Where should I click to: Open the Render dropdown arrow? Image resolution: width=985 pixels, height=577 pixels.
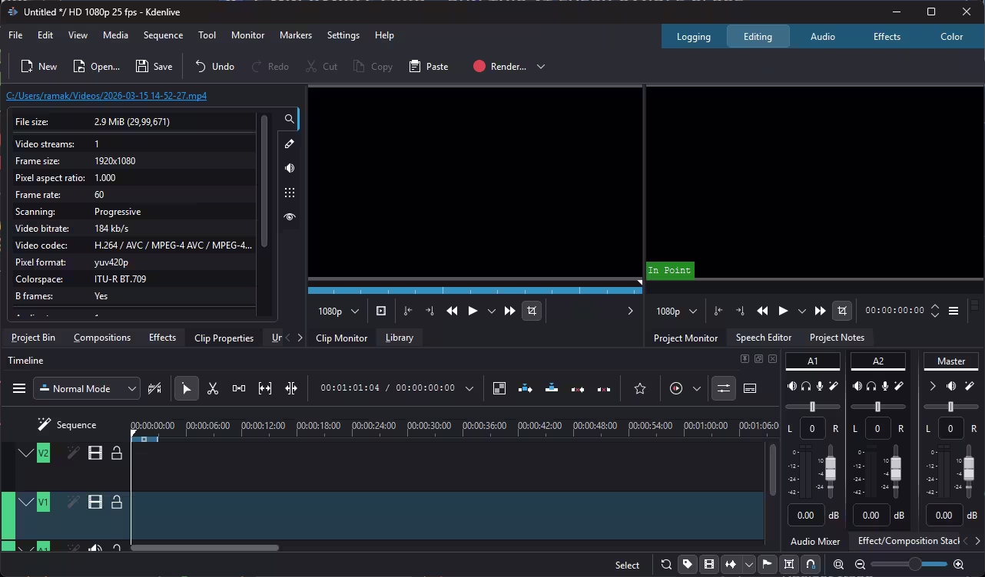[x=541, y=67]
